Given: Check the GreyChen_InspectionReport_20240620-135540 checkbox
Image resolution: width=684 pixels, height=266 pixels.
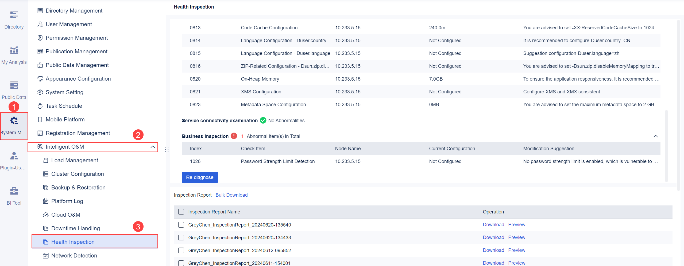Looking at the screenshot, I should click(181, 225).
